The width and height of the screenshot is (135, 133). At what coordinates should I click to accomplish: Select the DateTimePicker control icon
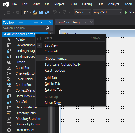[x=9, y=107]
